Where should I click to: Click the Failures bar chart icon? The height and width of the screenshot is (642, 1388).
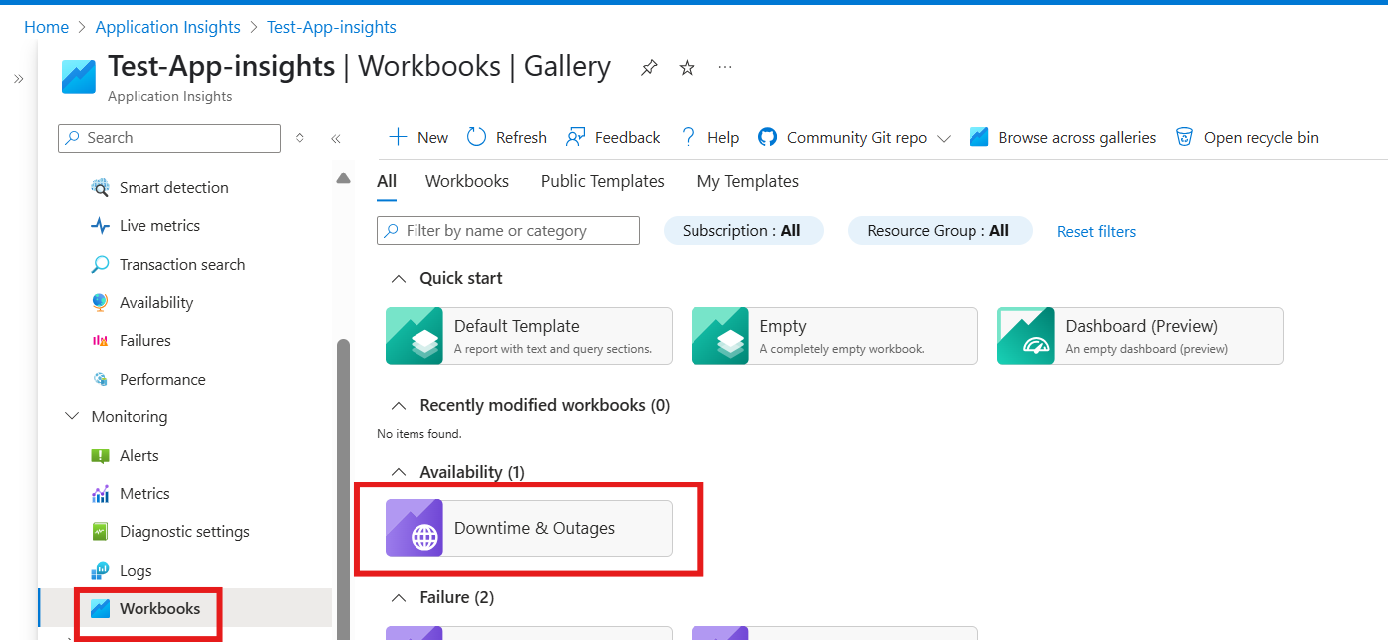(100, 341)
